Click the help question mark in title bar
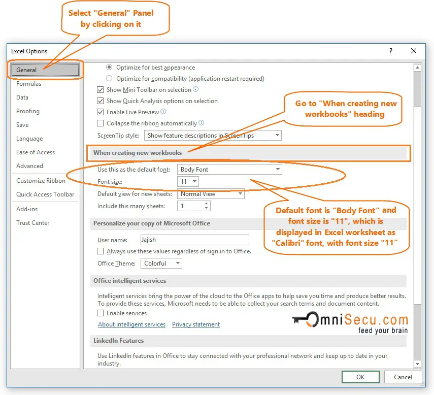The width and height of the screenshot is (434, 395). [x=390, y=51]
